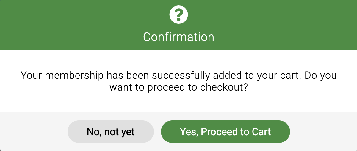Click the question mark icon
Viewport: 357px width, 151px height.
pyautogui.click(x=178, y=15)
